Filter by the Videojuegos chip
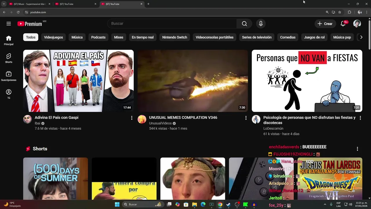This screenshot has width=371, height=209. pos(53,37)
